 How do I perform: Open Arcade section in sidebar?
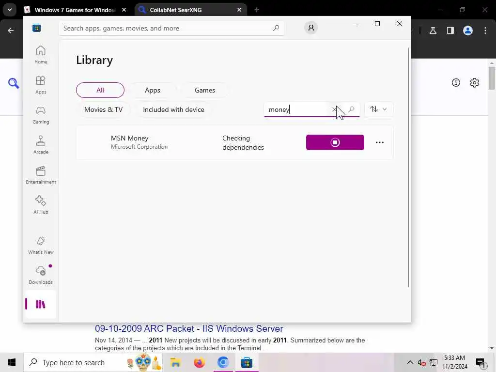pos(41,145)
